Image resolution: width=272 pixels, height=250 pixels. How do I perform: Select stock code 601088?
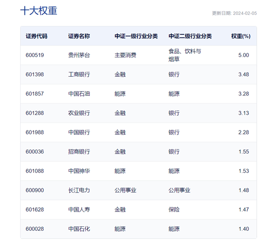coord(35,171)
